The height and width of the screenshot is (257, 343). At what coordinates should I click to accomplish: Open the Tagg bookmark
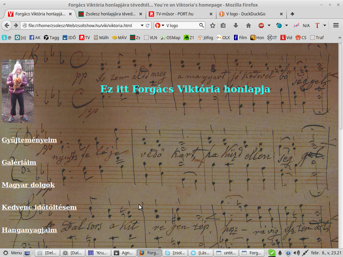click(51, 37)
